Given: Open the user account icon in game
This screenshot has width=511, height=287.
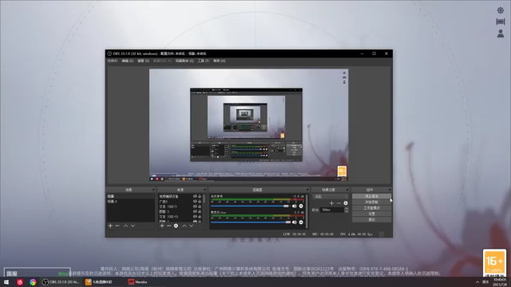Looking at the screenshot, I should pos(501,33).
